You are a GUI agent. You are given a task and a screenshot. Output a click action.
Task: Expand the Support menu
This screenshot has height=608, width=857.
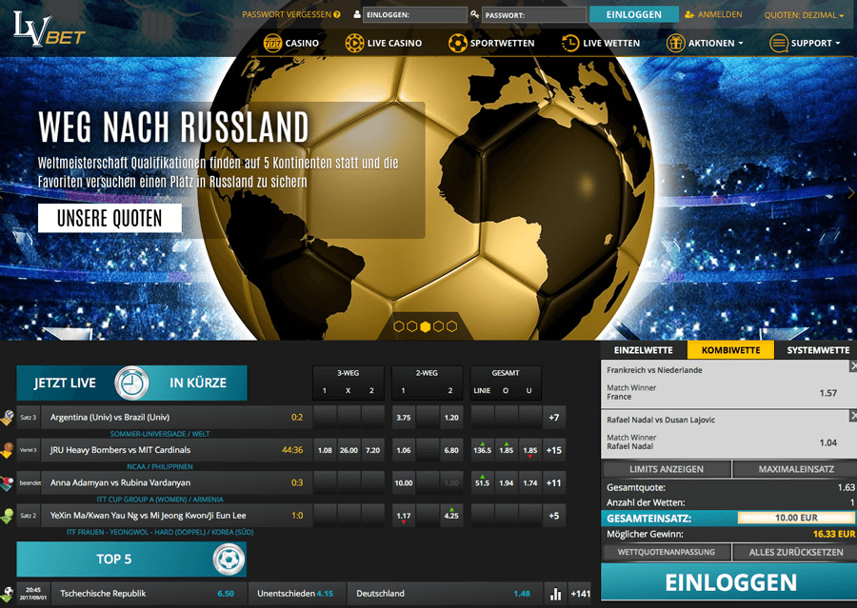coord(815,43)
